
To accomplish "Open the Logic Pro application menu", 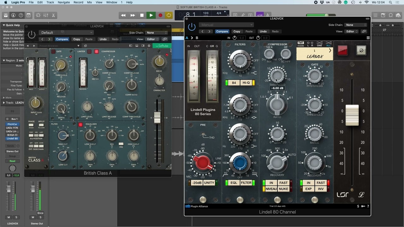I will [18, 2].
